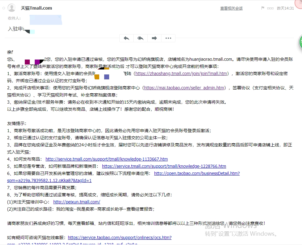The height and width of the screenshot is (245, 302).
Task: Click the Reply arrow button
Action: tap(127, 38)
